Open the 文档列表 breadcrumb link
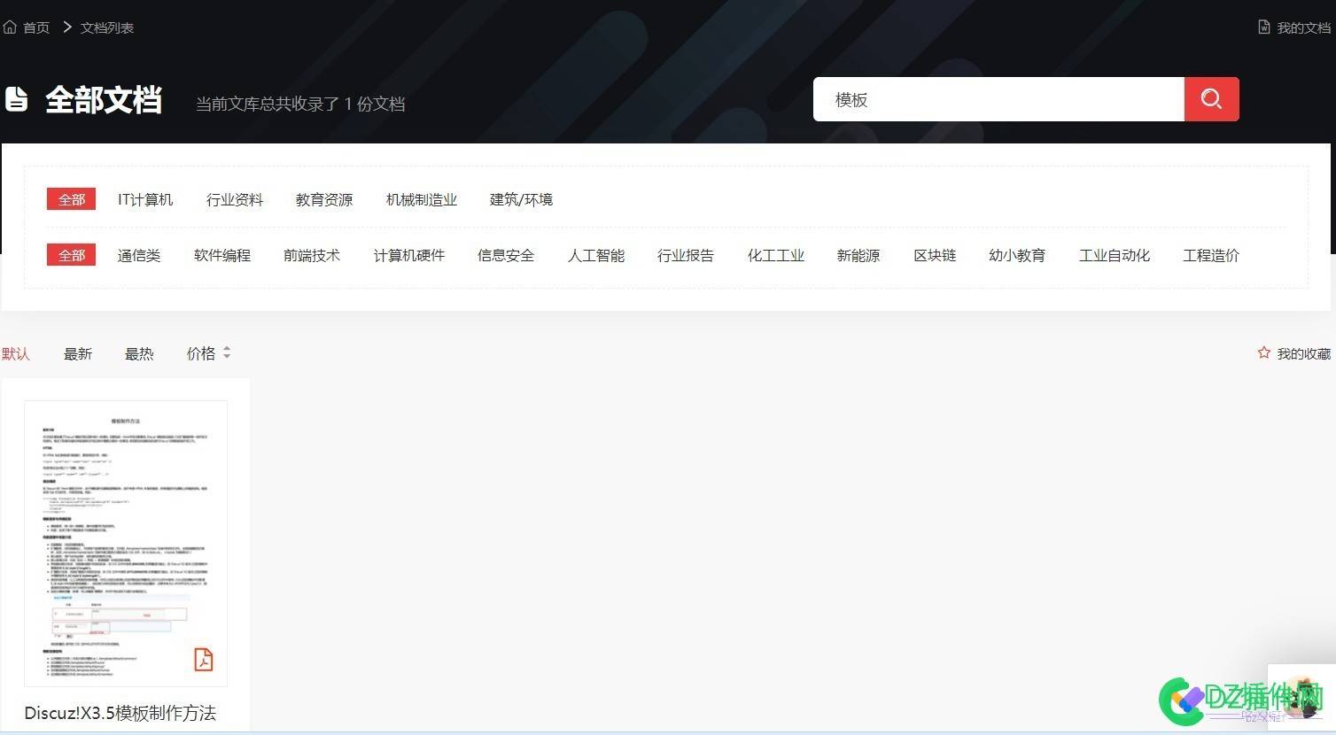1336x735 pixels. click(x=105, y=27)
